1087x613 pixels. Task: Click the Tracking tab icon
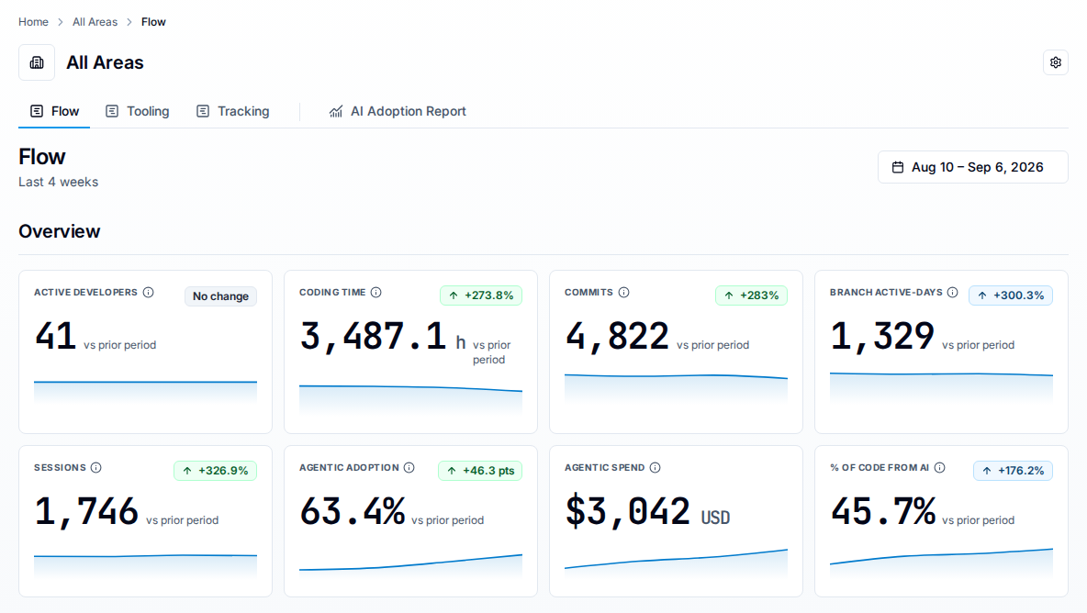tap(202, 112)
